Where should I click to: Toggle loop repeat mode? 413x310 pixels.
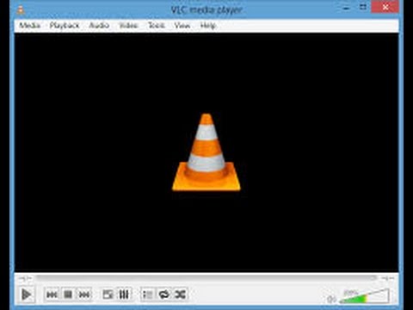tap(164, 294)
